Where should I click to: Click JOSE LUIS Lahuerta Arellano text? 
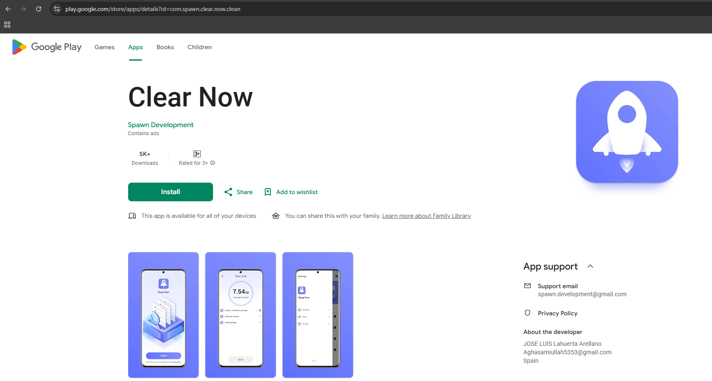pos(562,344)
